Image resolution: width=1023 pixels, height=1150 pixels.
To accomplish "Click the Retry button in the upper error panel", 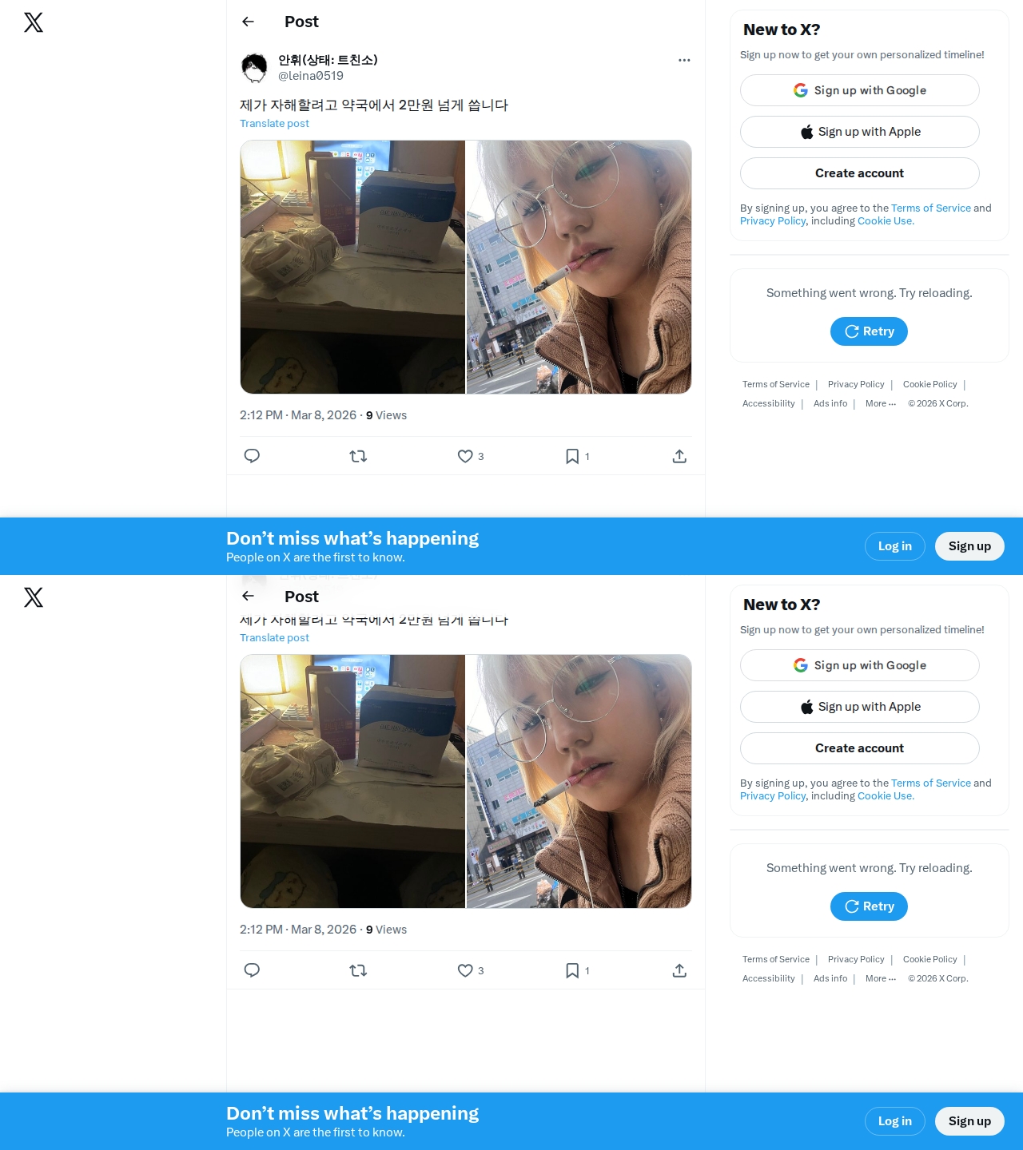I will pyautogui.click(x=869, y=331).
